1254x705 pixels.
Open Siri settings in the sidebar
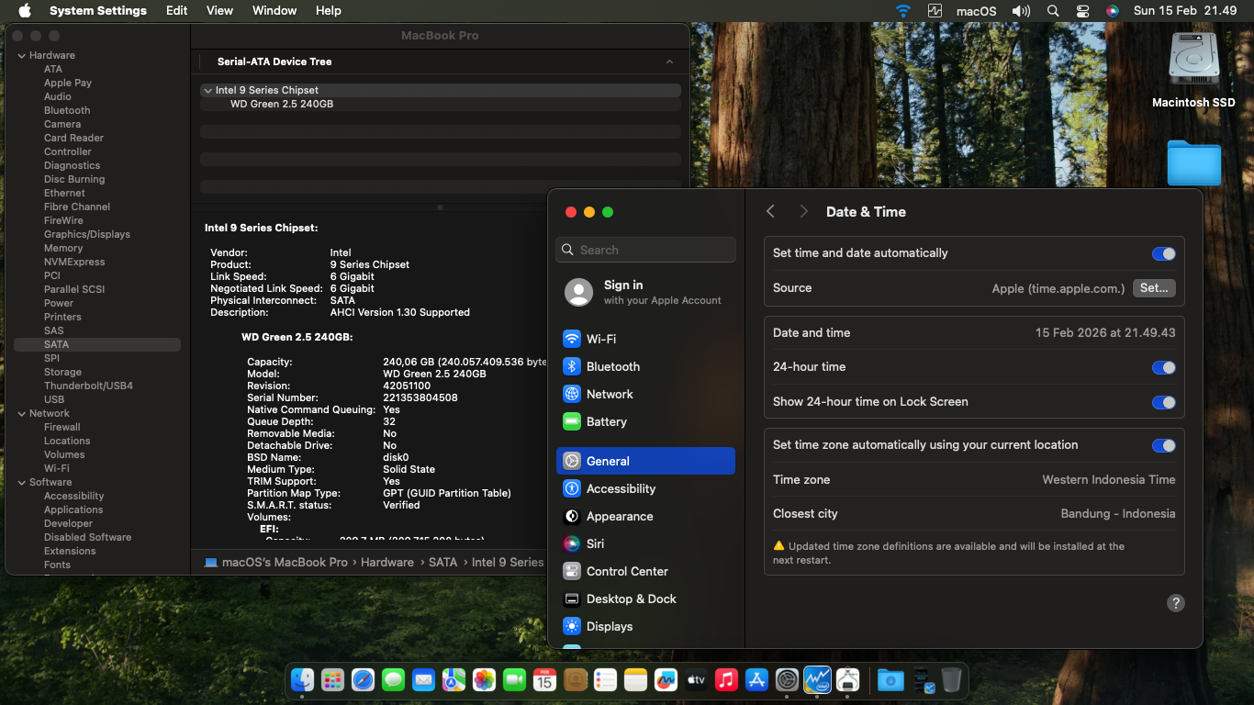[x=645, y=543]
